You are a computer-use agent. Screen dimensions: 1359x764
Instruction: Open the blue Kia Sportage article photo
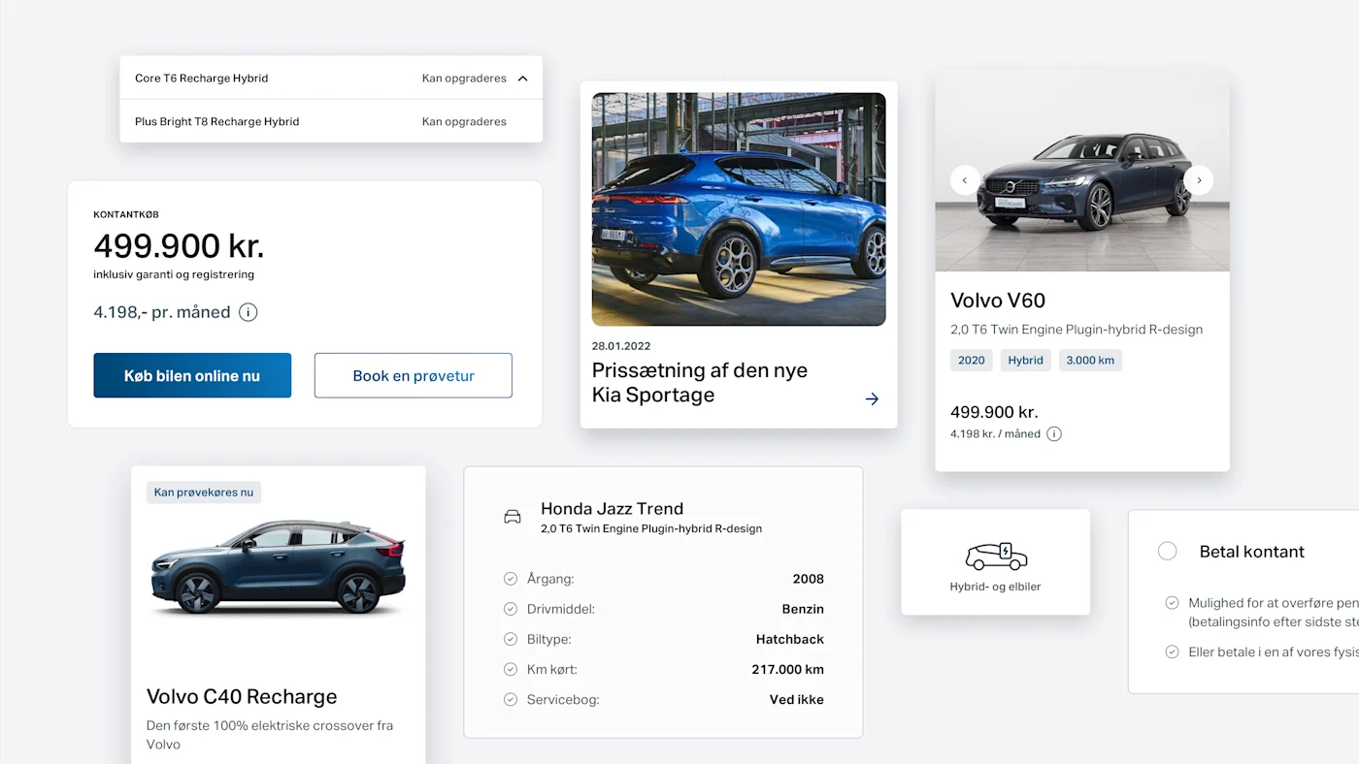click(x=739, y=209)
